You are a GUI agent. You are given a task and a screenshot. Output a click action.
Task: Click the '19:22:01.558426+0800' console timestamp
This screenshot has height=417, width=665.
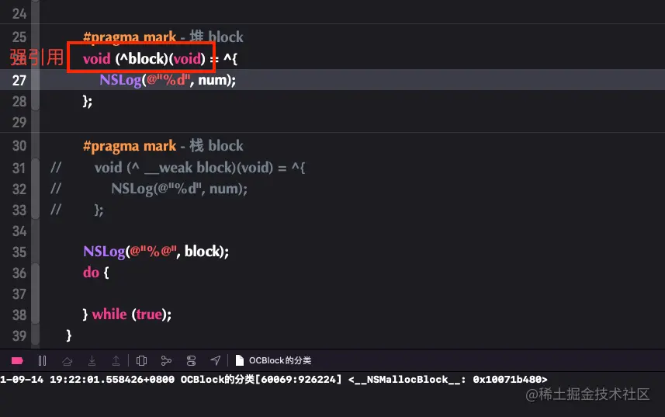[112, 379]
